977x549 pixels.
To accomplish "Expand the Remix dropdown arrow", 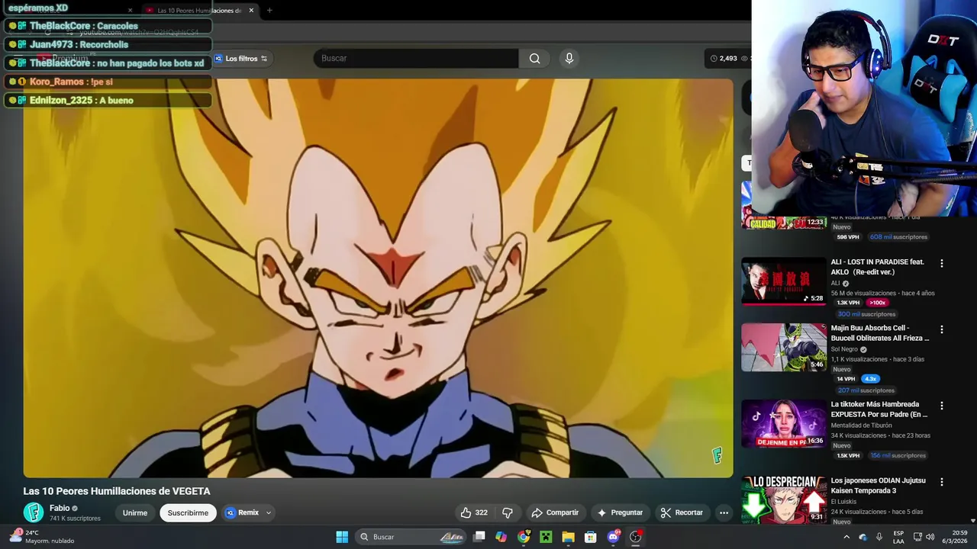I will click(268, 512).
